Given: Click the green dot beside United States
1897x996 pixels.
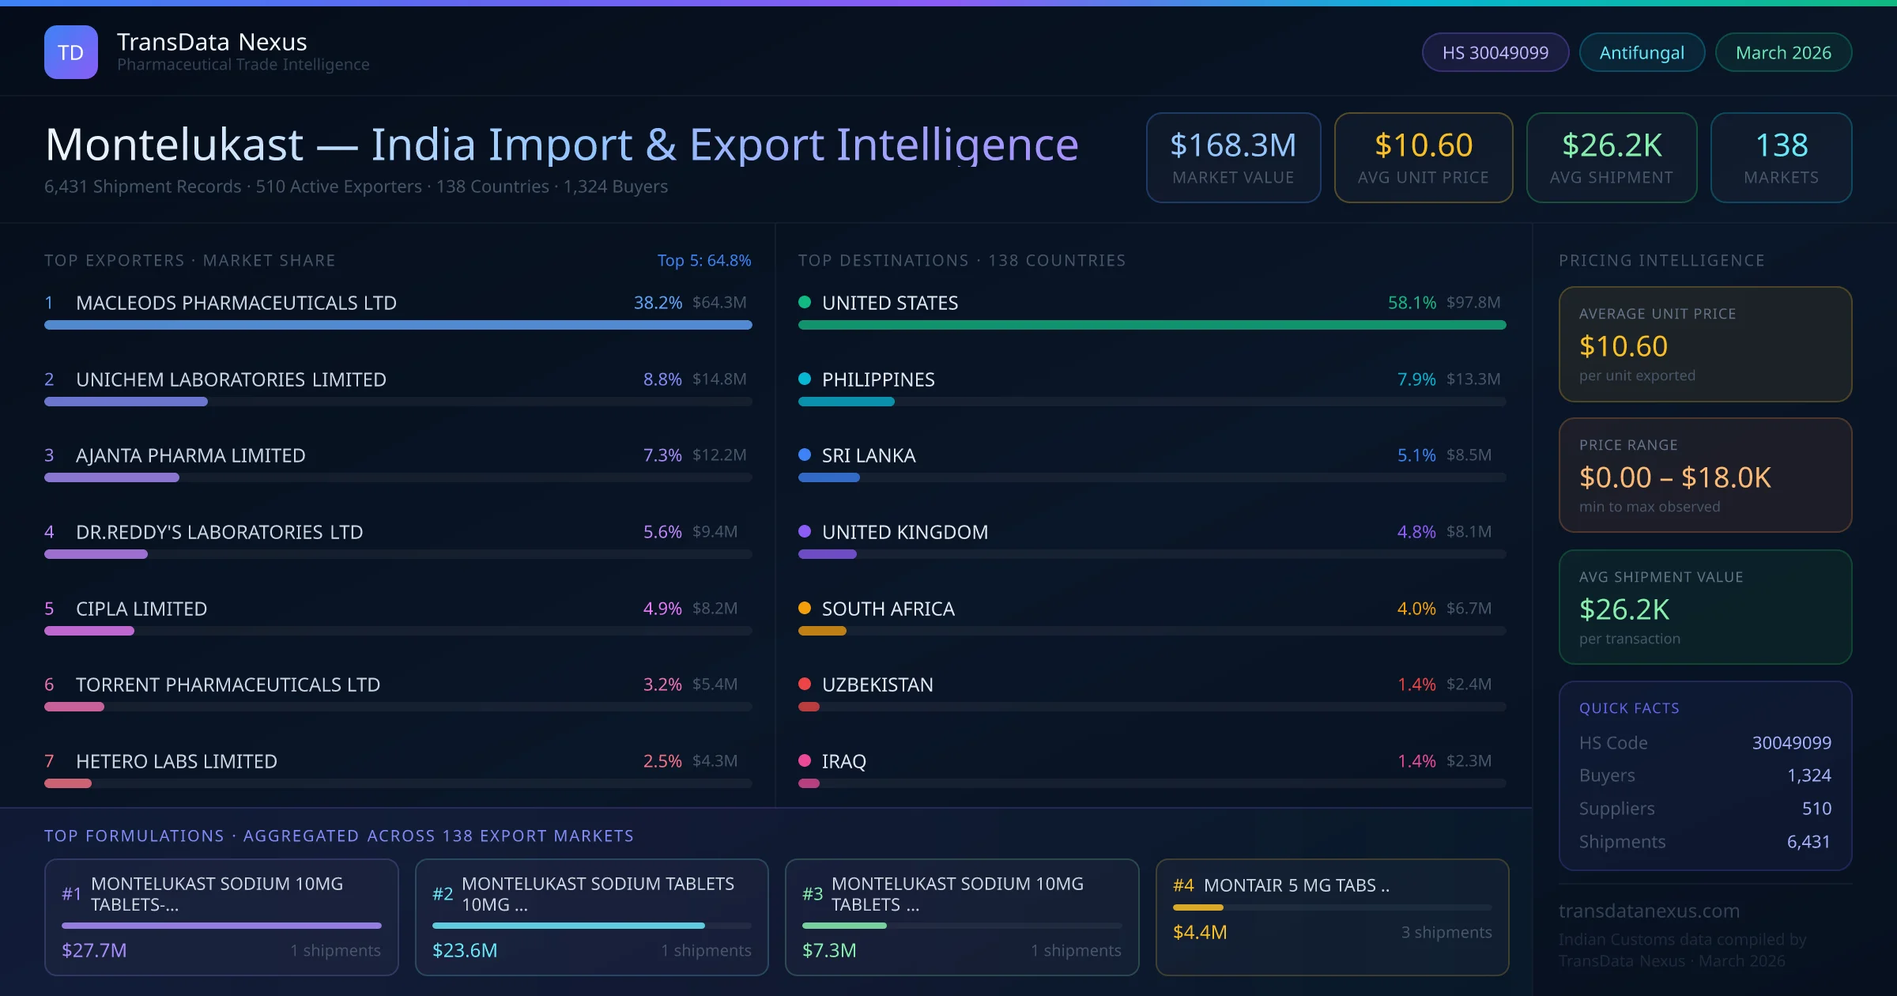Looking at the screenshot, I should click(x=805, y=302).
